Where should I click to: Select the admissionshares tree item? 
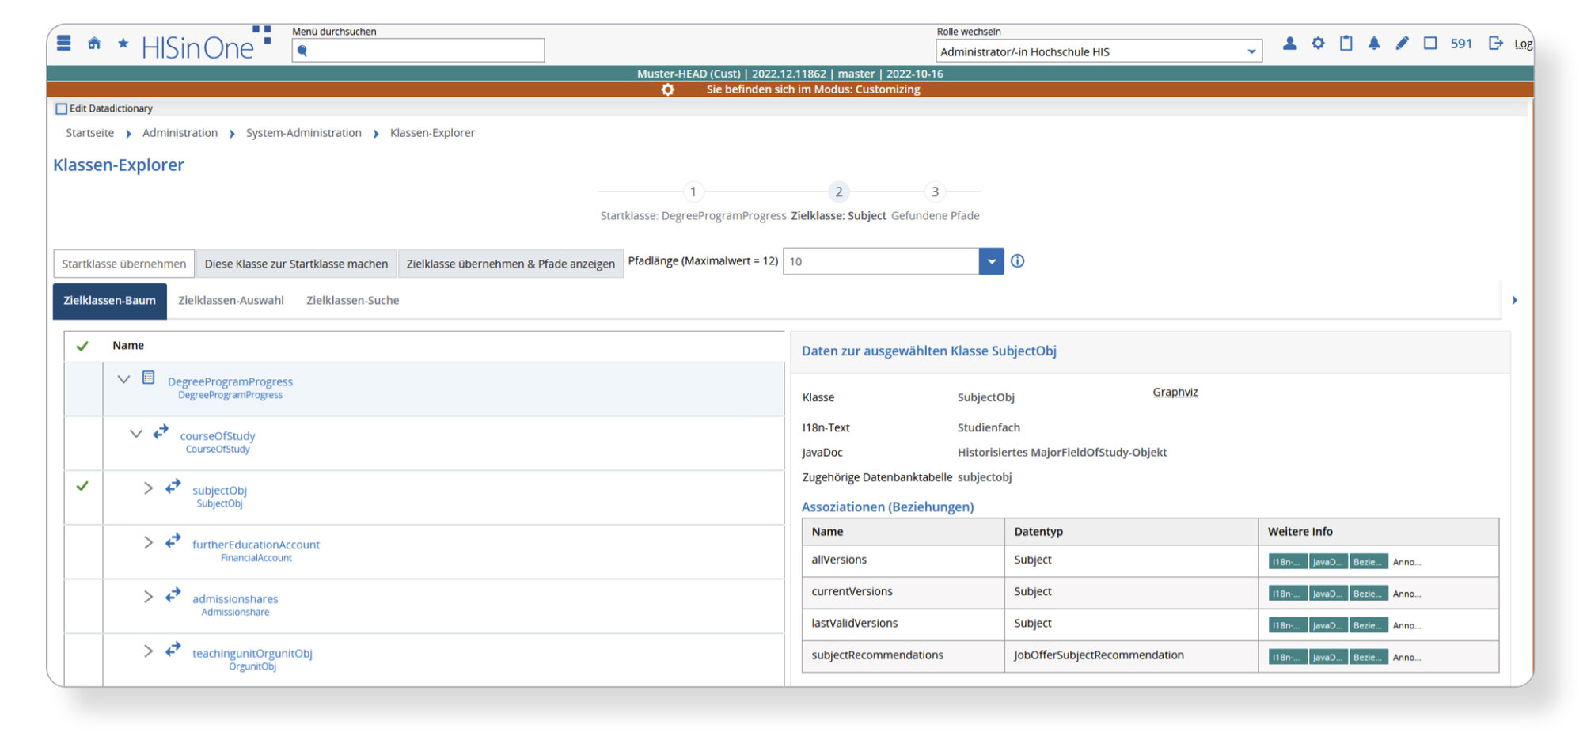235,599
